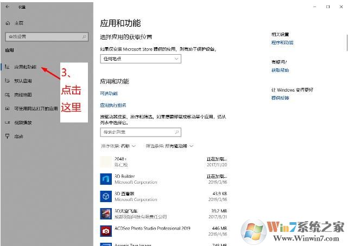Click the 默认应用 sidebar icon

pos(7,81)
